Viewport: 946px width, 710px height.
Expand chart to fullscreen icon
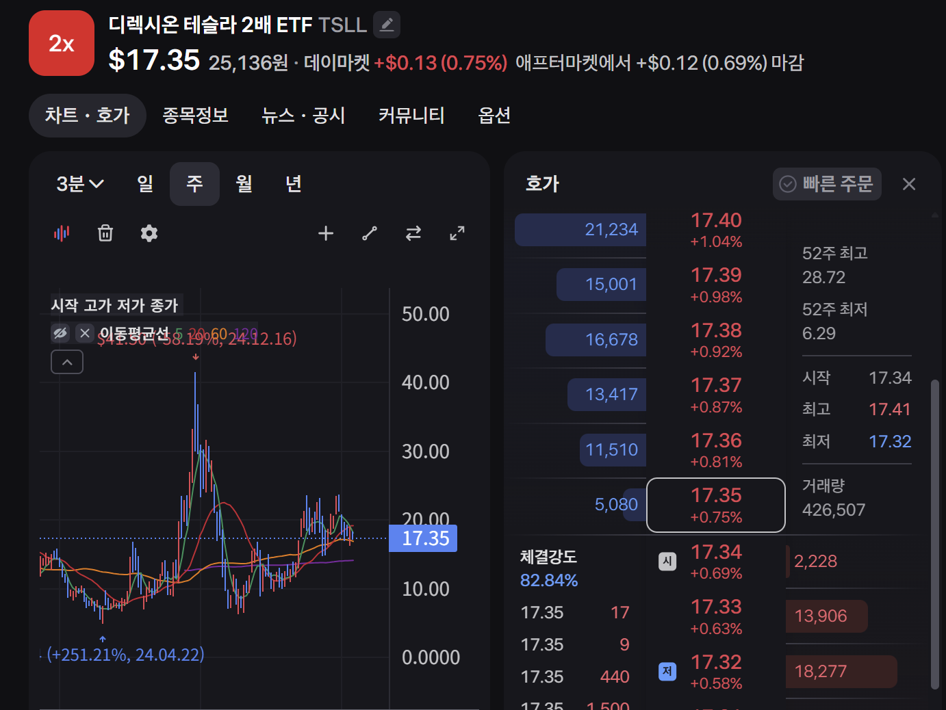click(457, 233)
